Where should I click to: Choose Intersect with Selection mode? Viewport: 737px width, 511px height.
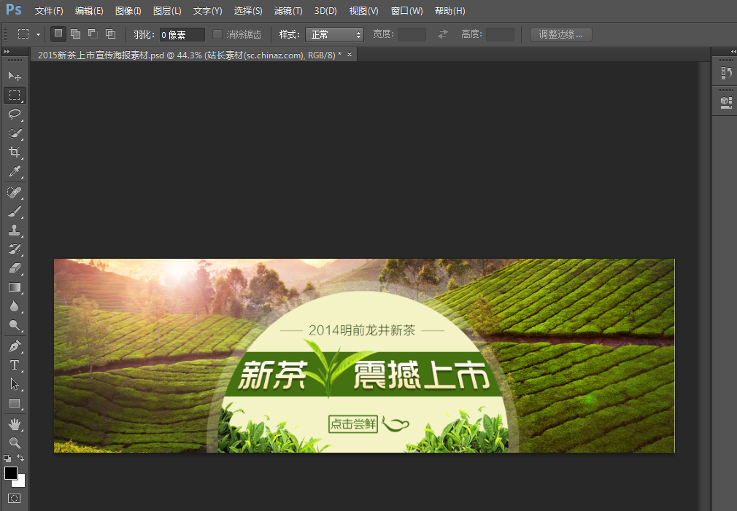(x=110, y=34)
